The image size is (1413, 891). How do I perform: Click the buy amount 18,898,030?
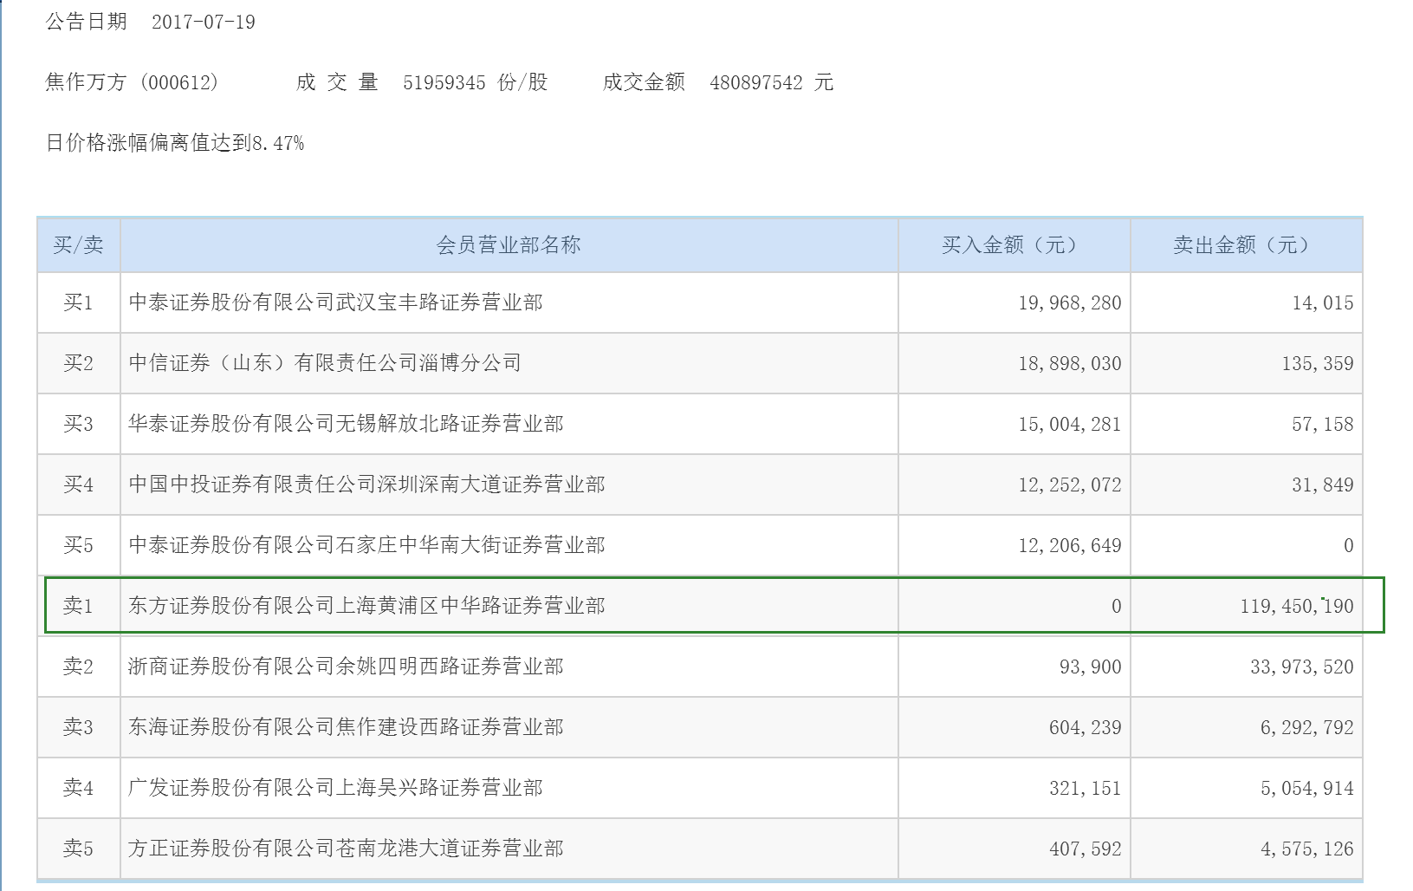pyautogui.click(x=1070, y=364)
